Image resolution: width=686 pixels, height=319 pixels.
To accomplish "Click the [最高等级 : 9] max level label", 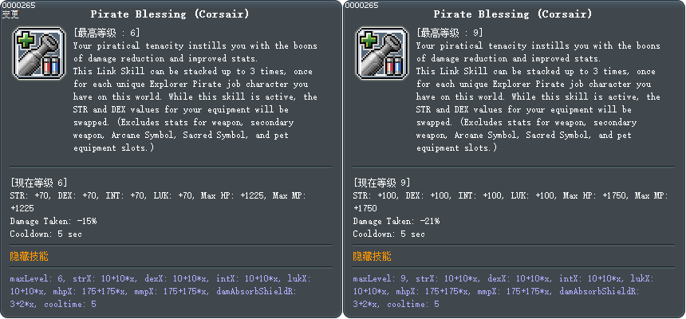I will tap(449, 33).
